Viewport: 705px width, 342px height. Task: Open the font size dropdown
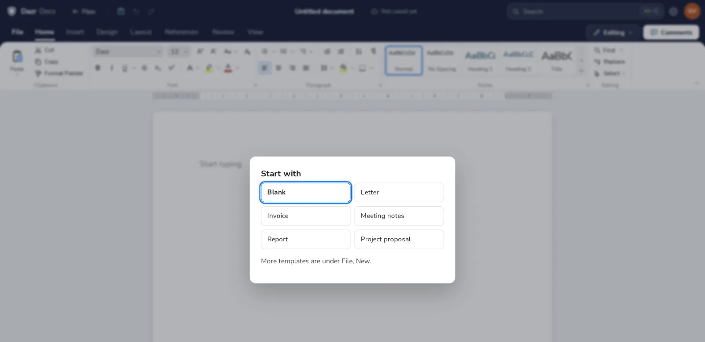pyautogui.click(x=178, y=52)
